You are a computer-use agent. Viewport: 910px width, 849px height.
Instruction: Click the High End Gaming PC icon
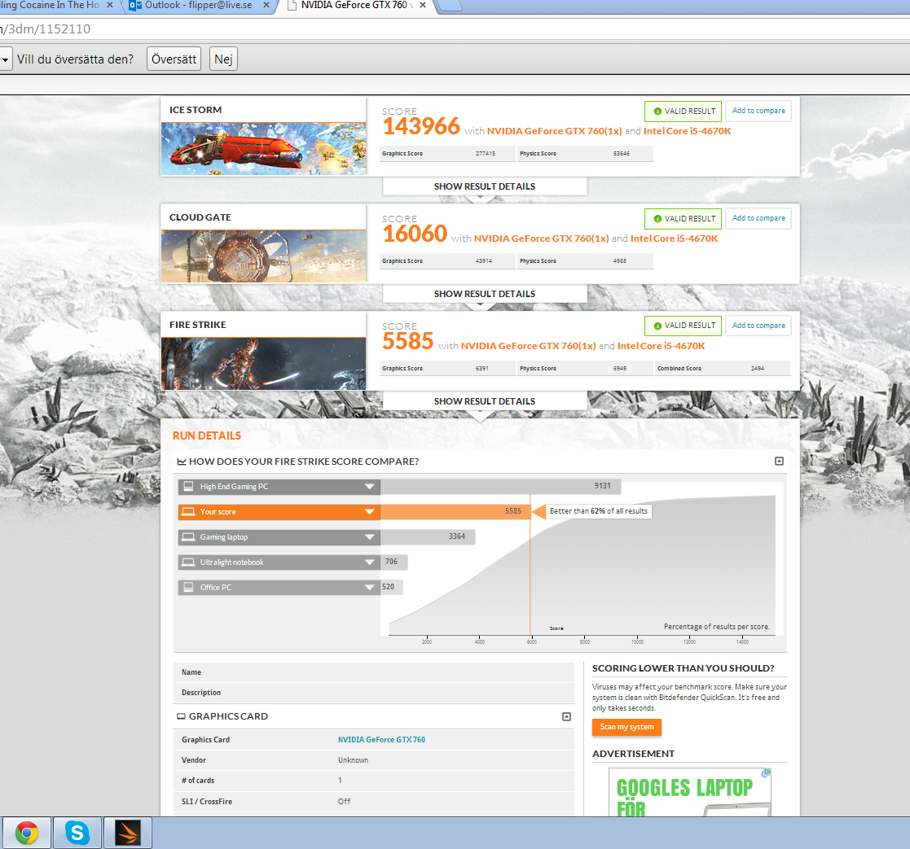pos(188,486)
